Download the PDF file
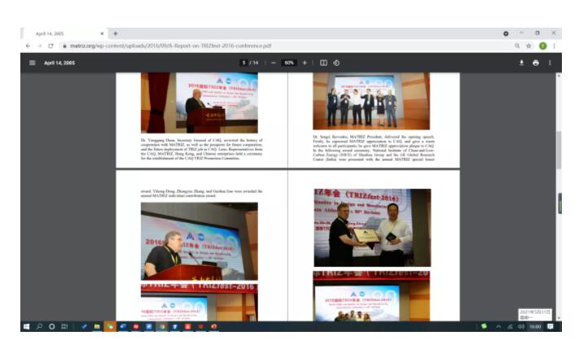 (521, 63)
